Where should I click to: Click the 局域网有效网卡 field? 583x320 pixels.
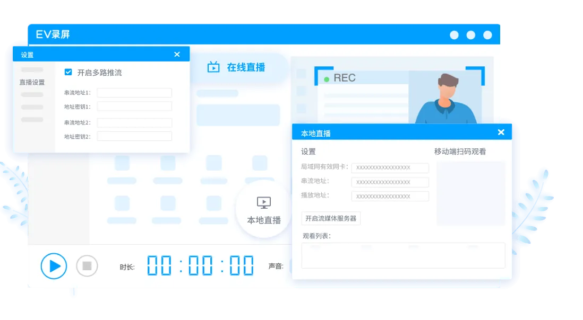coord(390,167)
